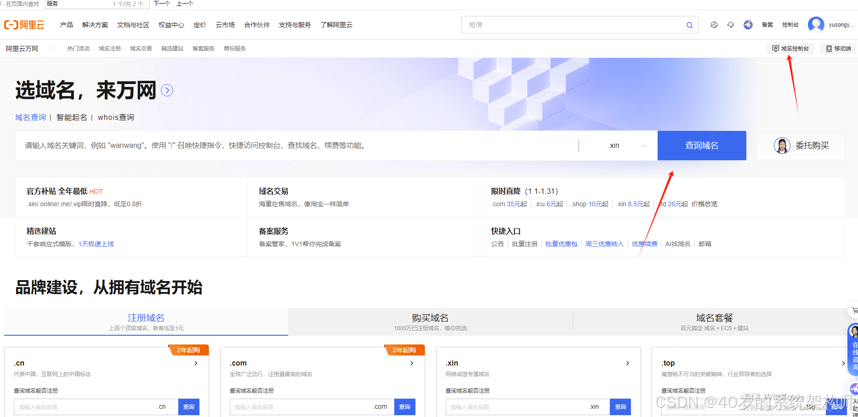Image resolution: width=858 pixels, height=417 pixels.
Task: Expand the .cn domain card arrow
Action: (x=196, y=363)
